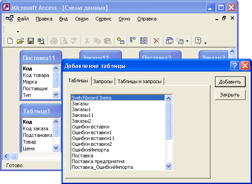Click the Show All Relationships icon
Viewport: 252px width, 184px height.
[x=144, y=41]
